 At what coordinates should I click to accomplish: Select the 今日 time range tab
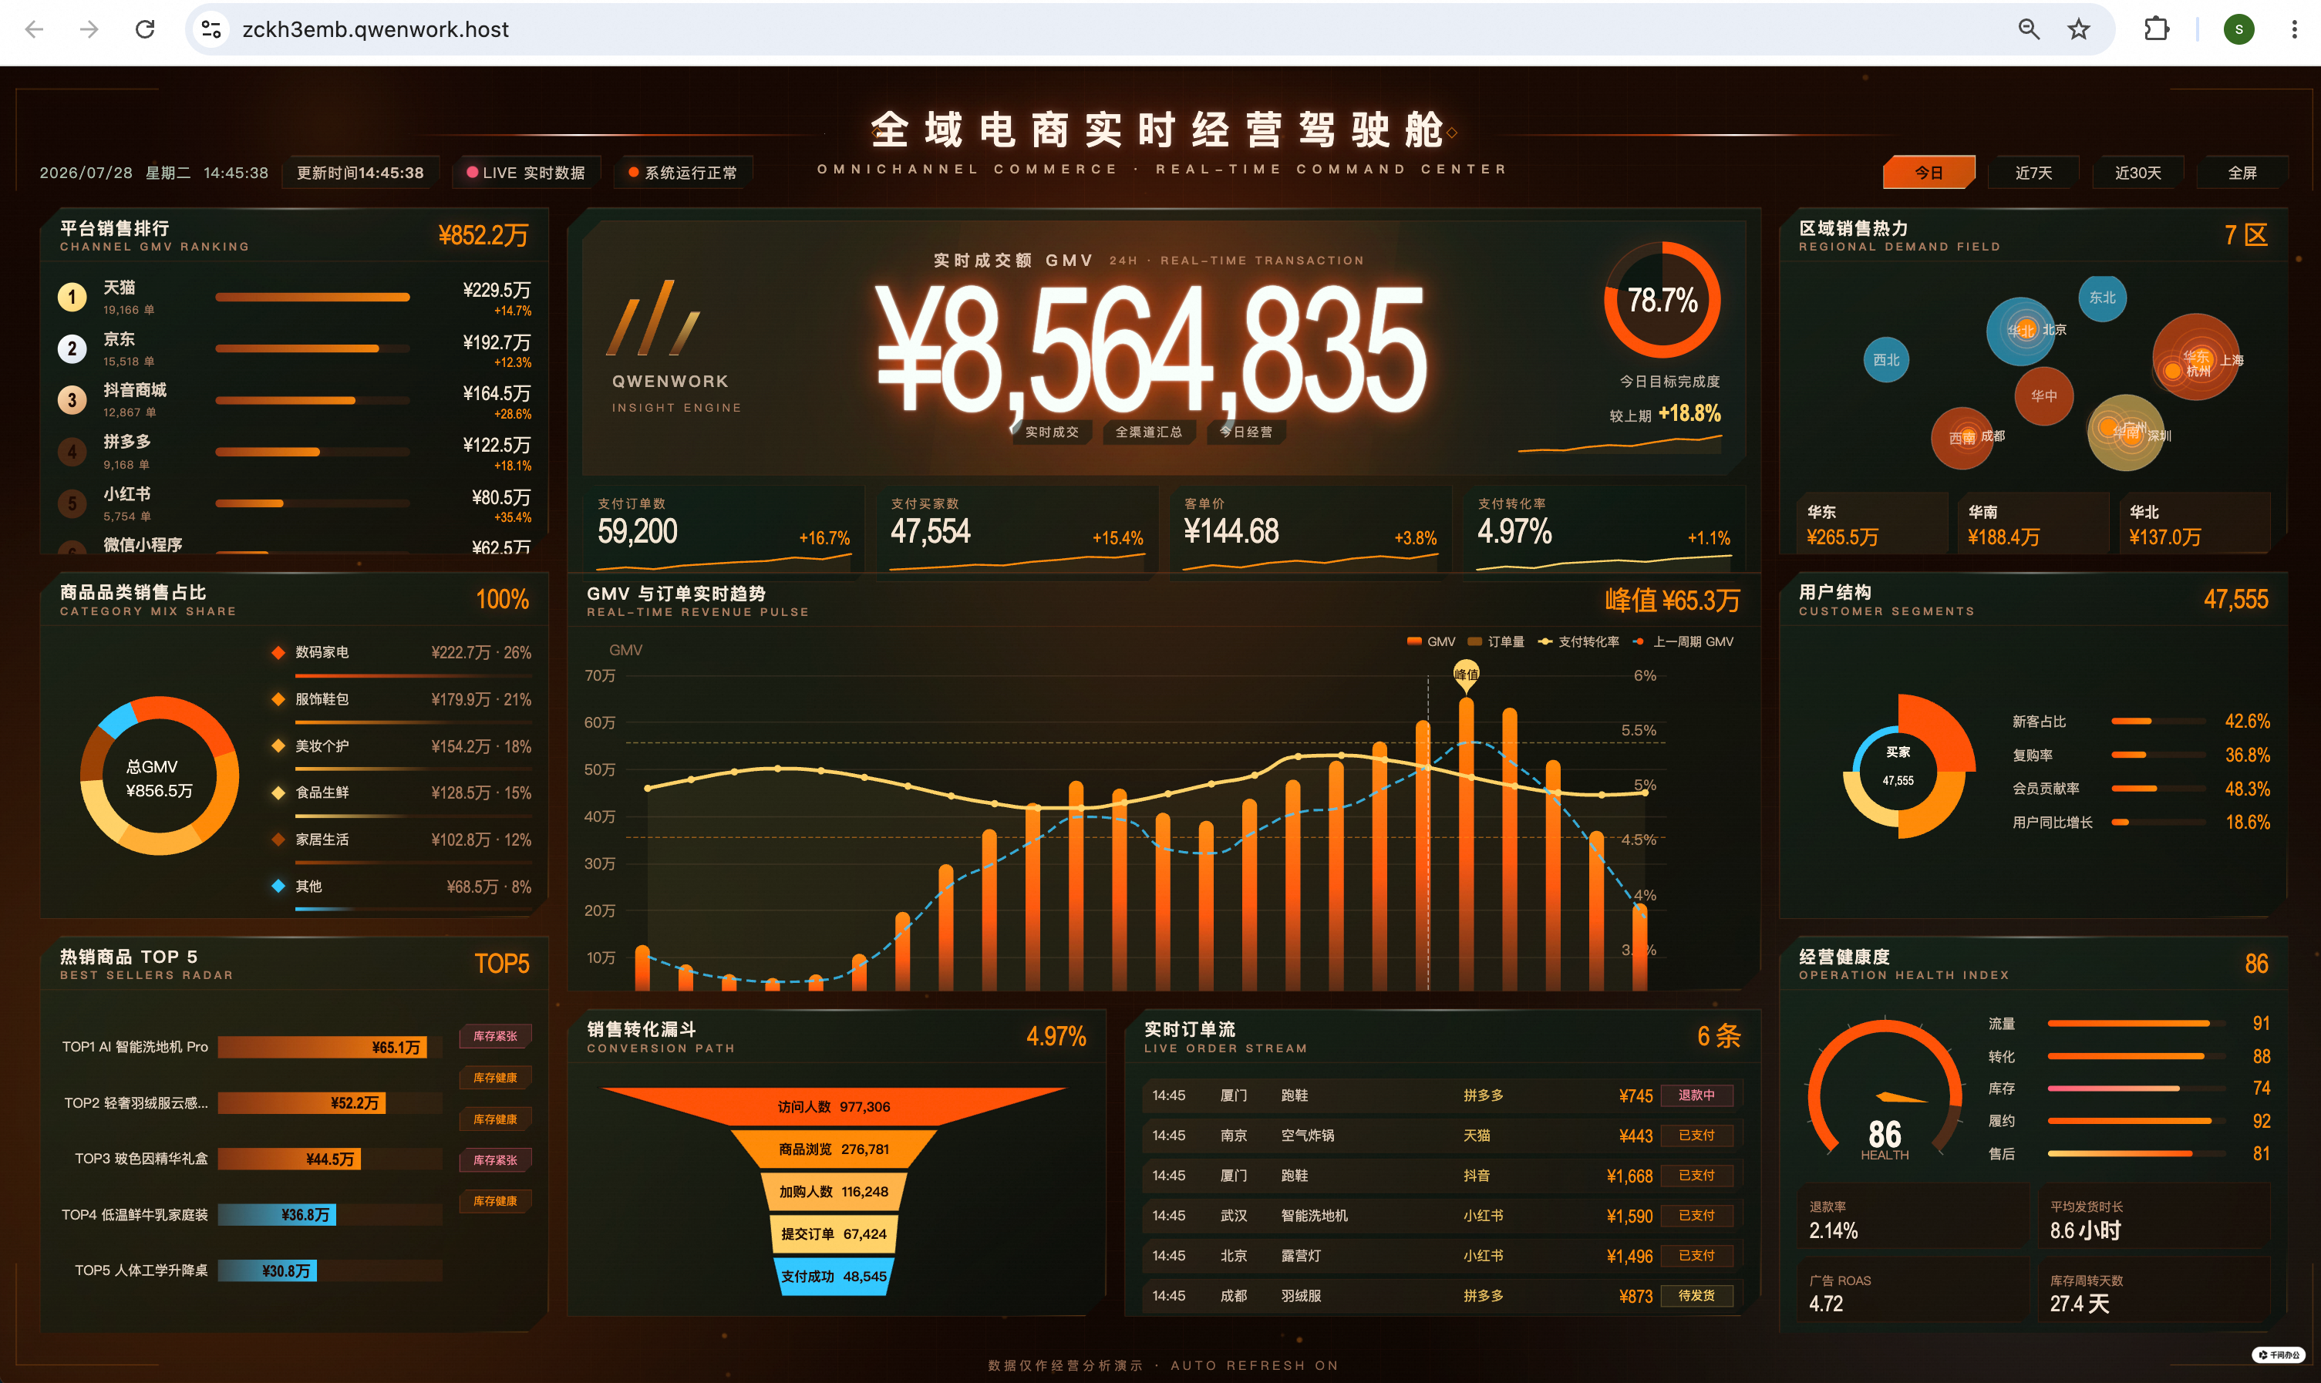pos(1929,173)
